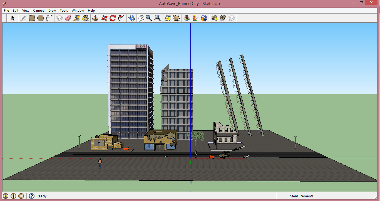Viewport: 380px width, 201px height.
Task: Open the Draw menu
Action: 52,10
